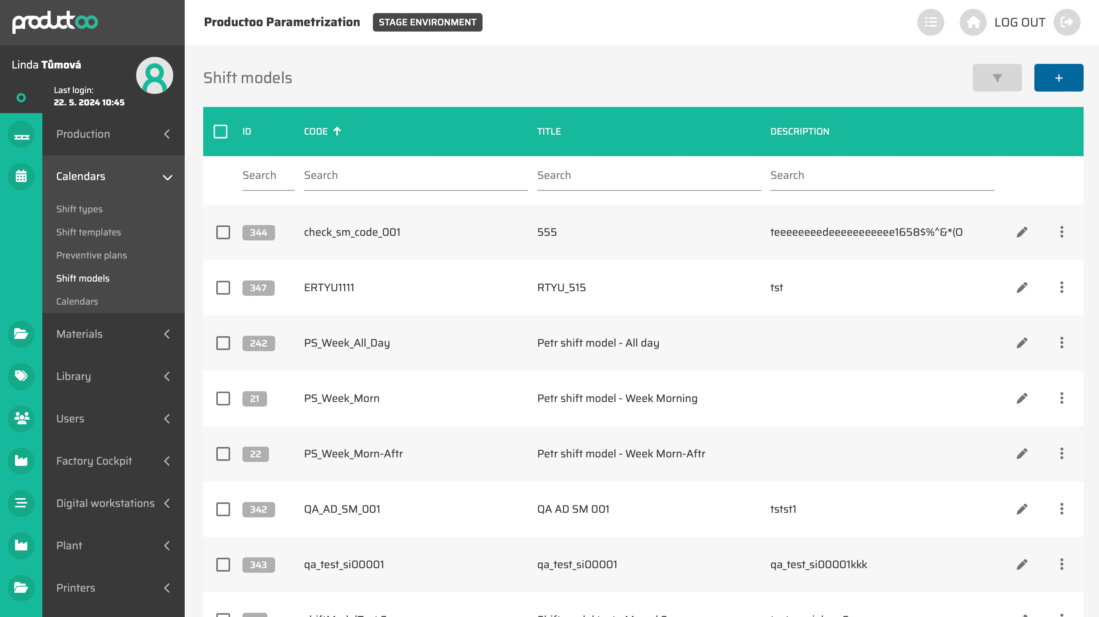This screenshot has width=1099, height=617.
Task: Click the Users group sidebar icon
Action: coord(21,418)
